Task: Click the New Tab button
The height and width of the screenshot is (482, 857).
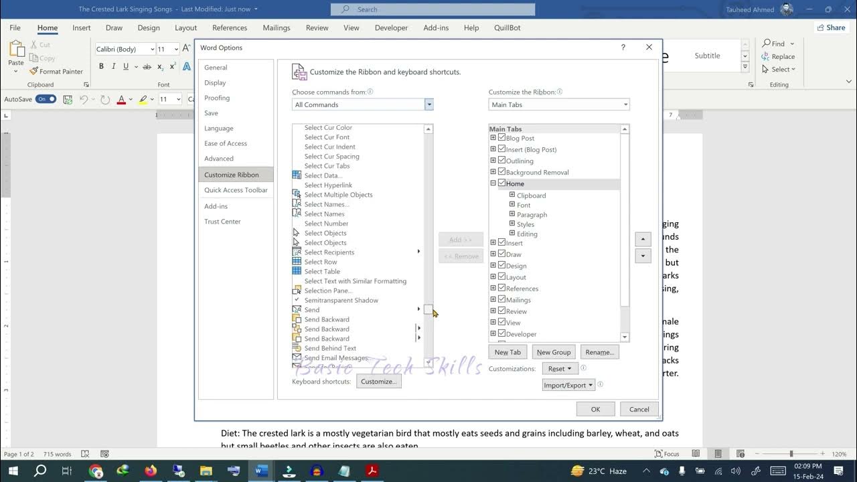Action: (x=508, y=352)
